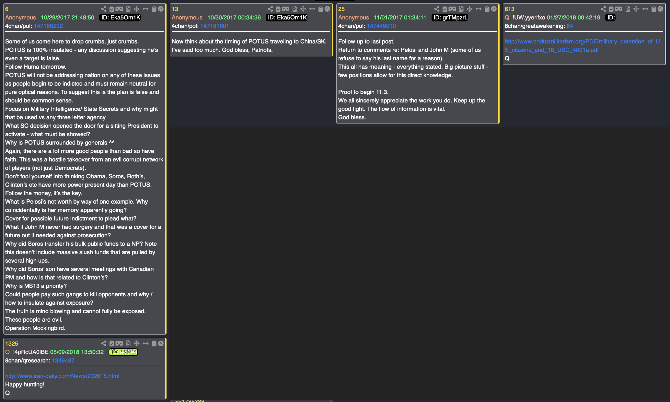Click the clipboard-check icon on post 613
The image size is (670, 402).
click(x=611, y=9)
